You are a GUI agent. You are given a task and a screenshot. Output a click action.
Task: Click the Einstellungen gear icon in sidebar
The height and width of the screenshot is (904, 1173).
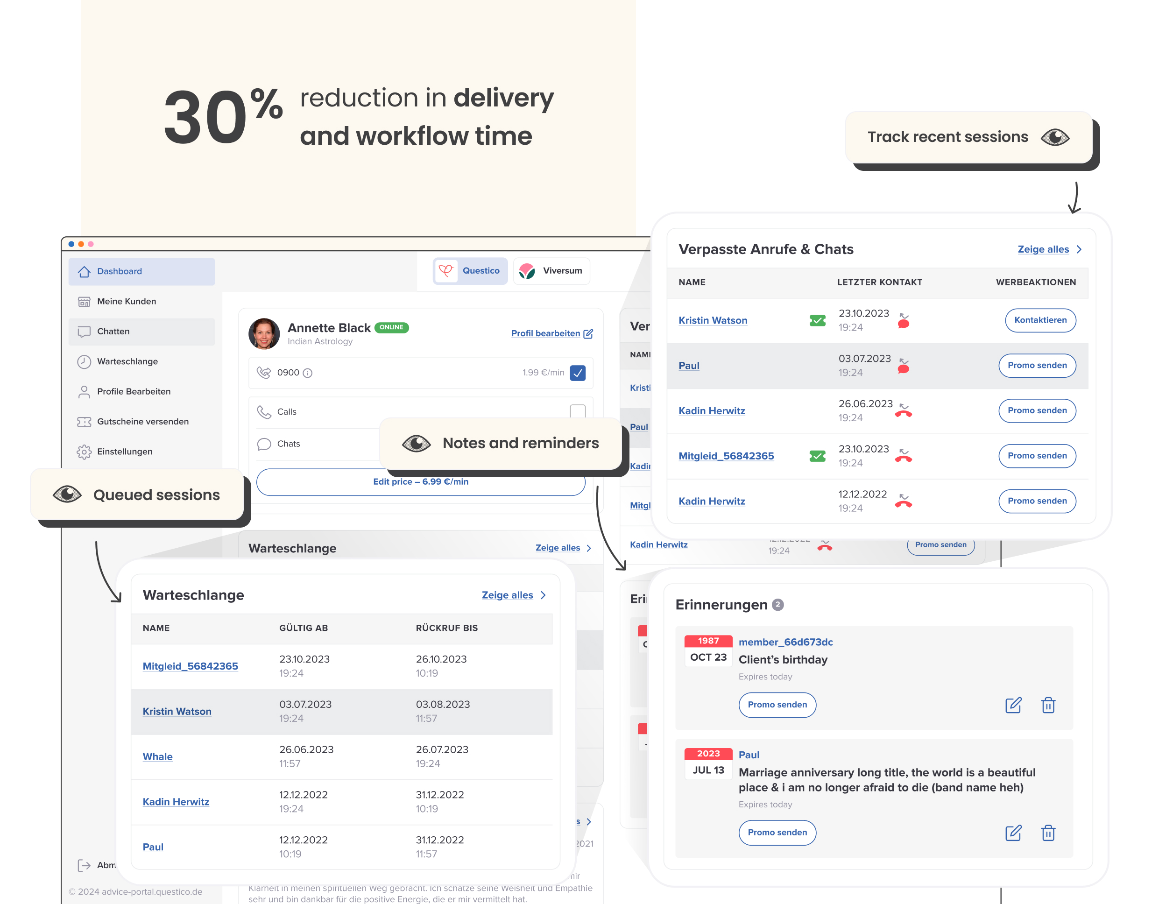coord(84,452)
